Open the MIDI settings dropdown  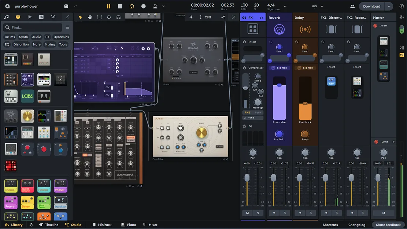[x=322, y=6]
